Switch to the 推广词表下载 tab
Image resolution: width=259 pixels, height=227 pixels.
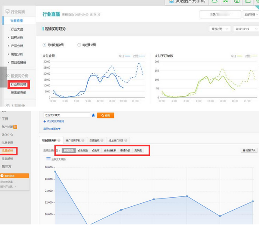point(75,140)
